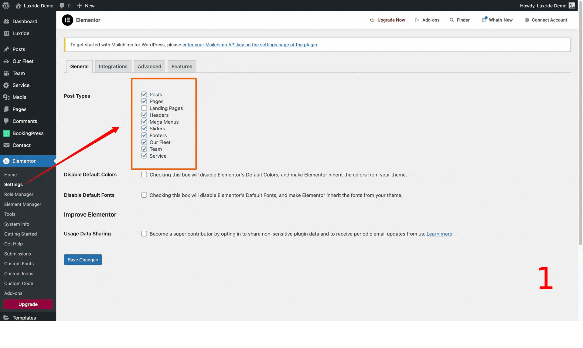Click the plus icon next to New
Viewport: 583px width, 348px height.
(x=80, y=5)
